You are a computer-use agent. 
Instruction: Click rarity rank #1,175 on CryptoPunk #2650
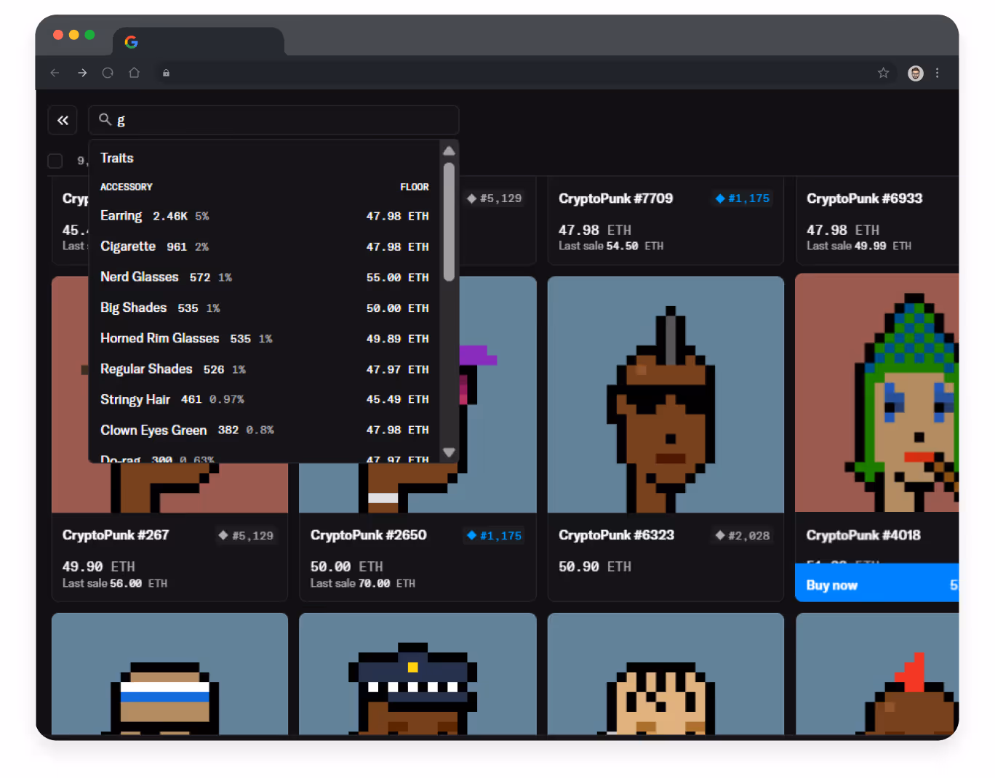pos(494,536)
